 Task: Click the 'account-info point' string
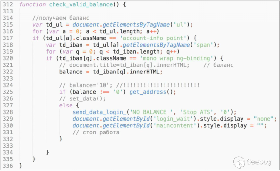[154, 38]
